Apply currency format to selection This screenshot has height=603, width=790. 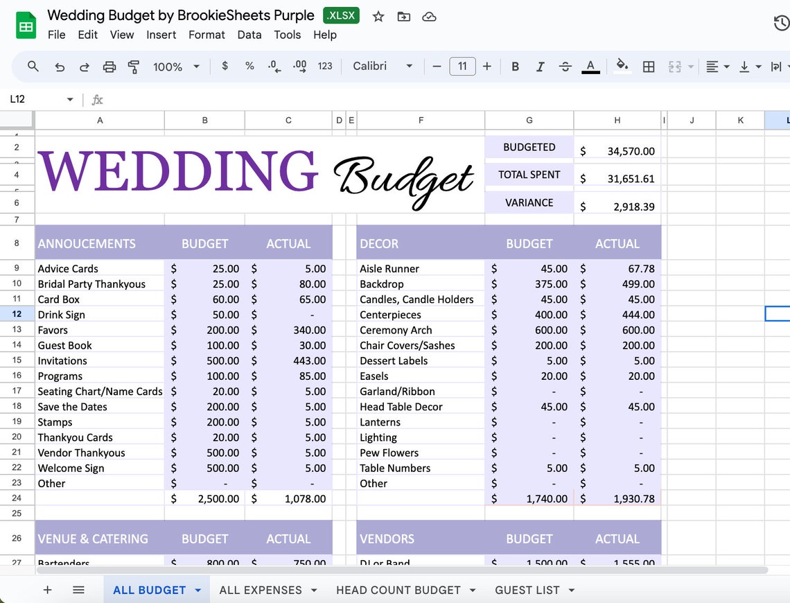pos(225,66)
